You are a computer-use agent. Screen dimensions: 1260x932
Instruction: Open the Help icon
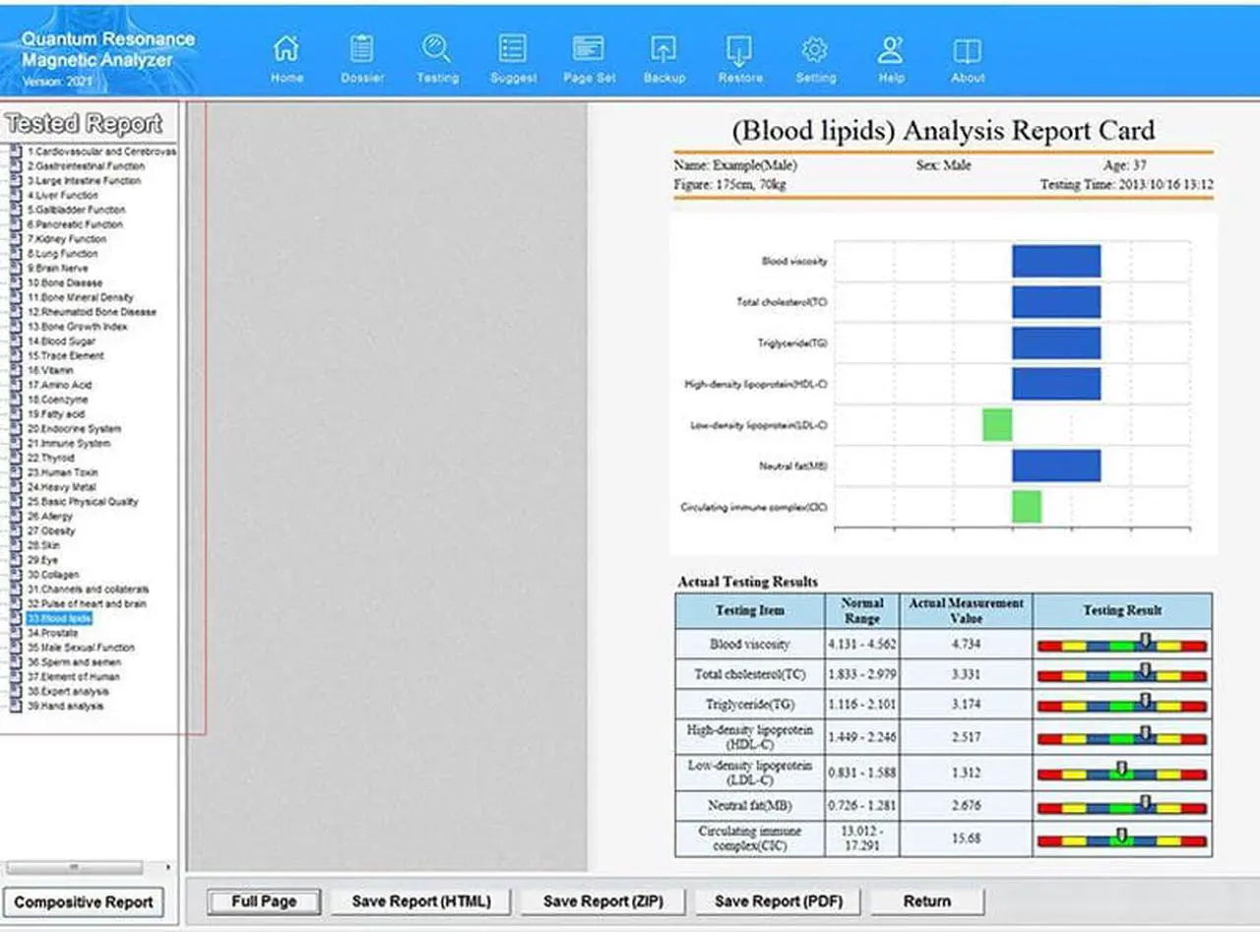(891, 57)
